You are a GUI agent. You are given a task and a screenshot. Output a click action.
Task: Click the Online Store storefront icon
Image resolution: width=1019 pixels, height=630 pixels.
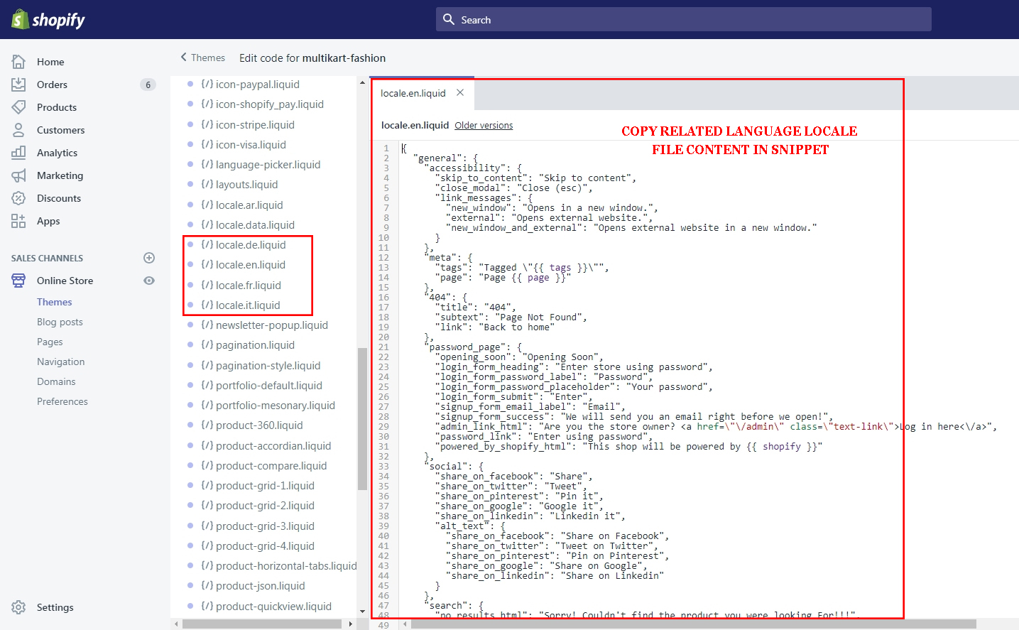click(x=18, y=281)
